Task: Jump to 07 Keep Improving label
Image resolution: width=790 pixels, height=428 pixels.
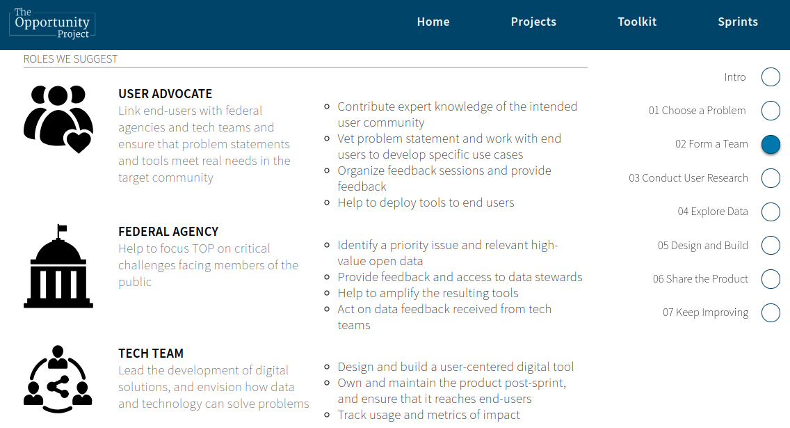Action: point(705,312)
